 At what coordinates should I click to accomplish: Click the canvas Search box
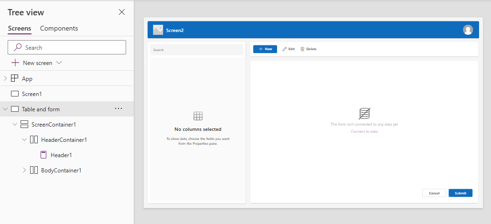click(197, 50)
